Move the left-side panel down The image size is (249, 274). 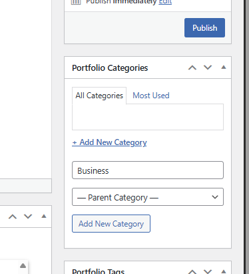coord(28,217)
